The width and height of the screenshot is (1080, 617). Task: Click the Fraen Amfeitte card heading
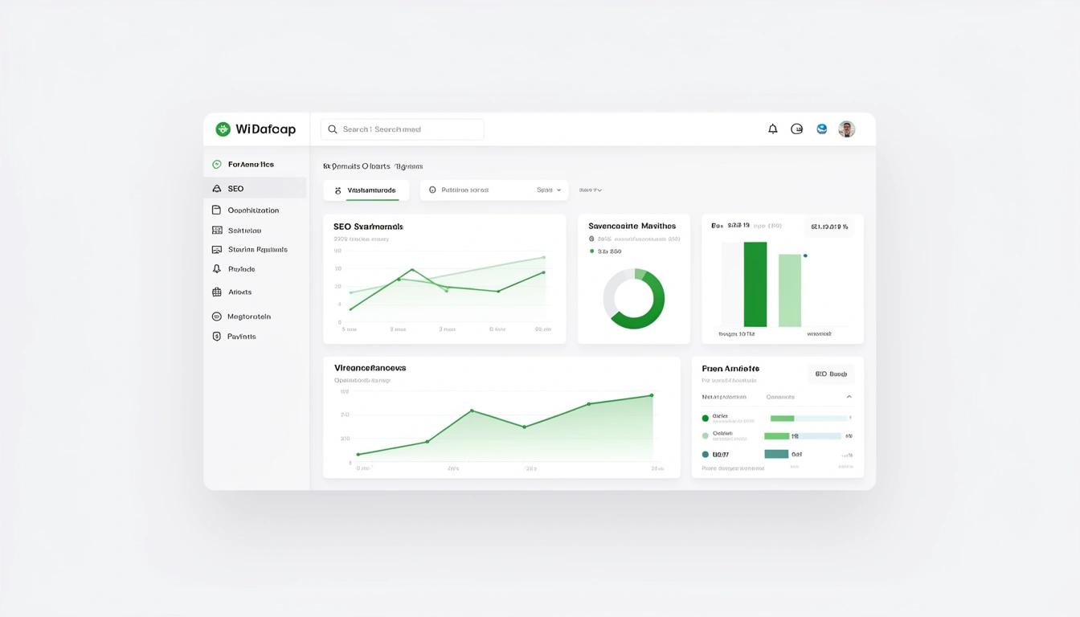click(730, 369)
